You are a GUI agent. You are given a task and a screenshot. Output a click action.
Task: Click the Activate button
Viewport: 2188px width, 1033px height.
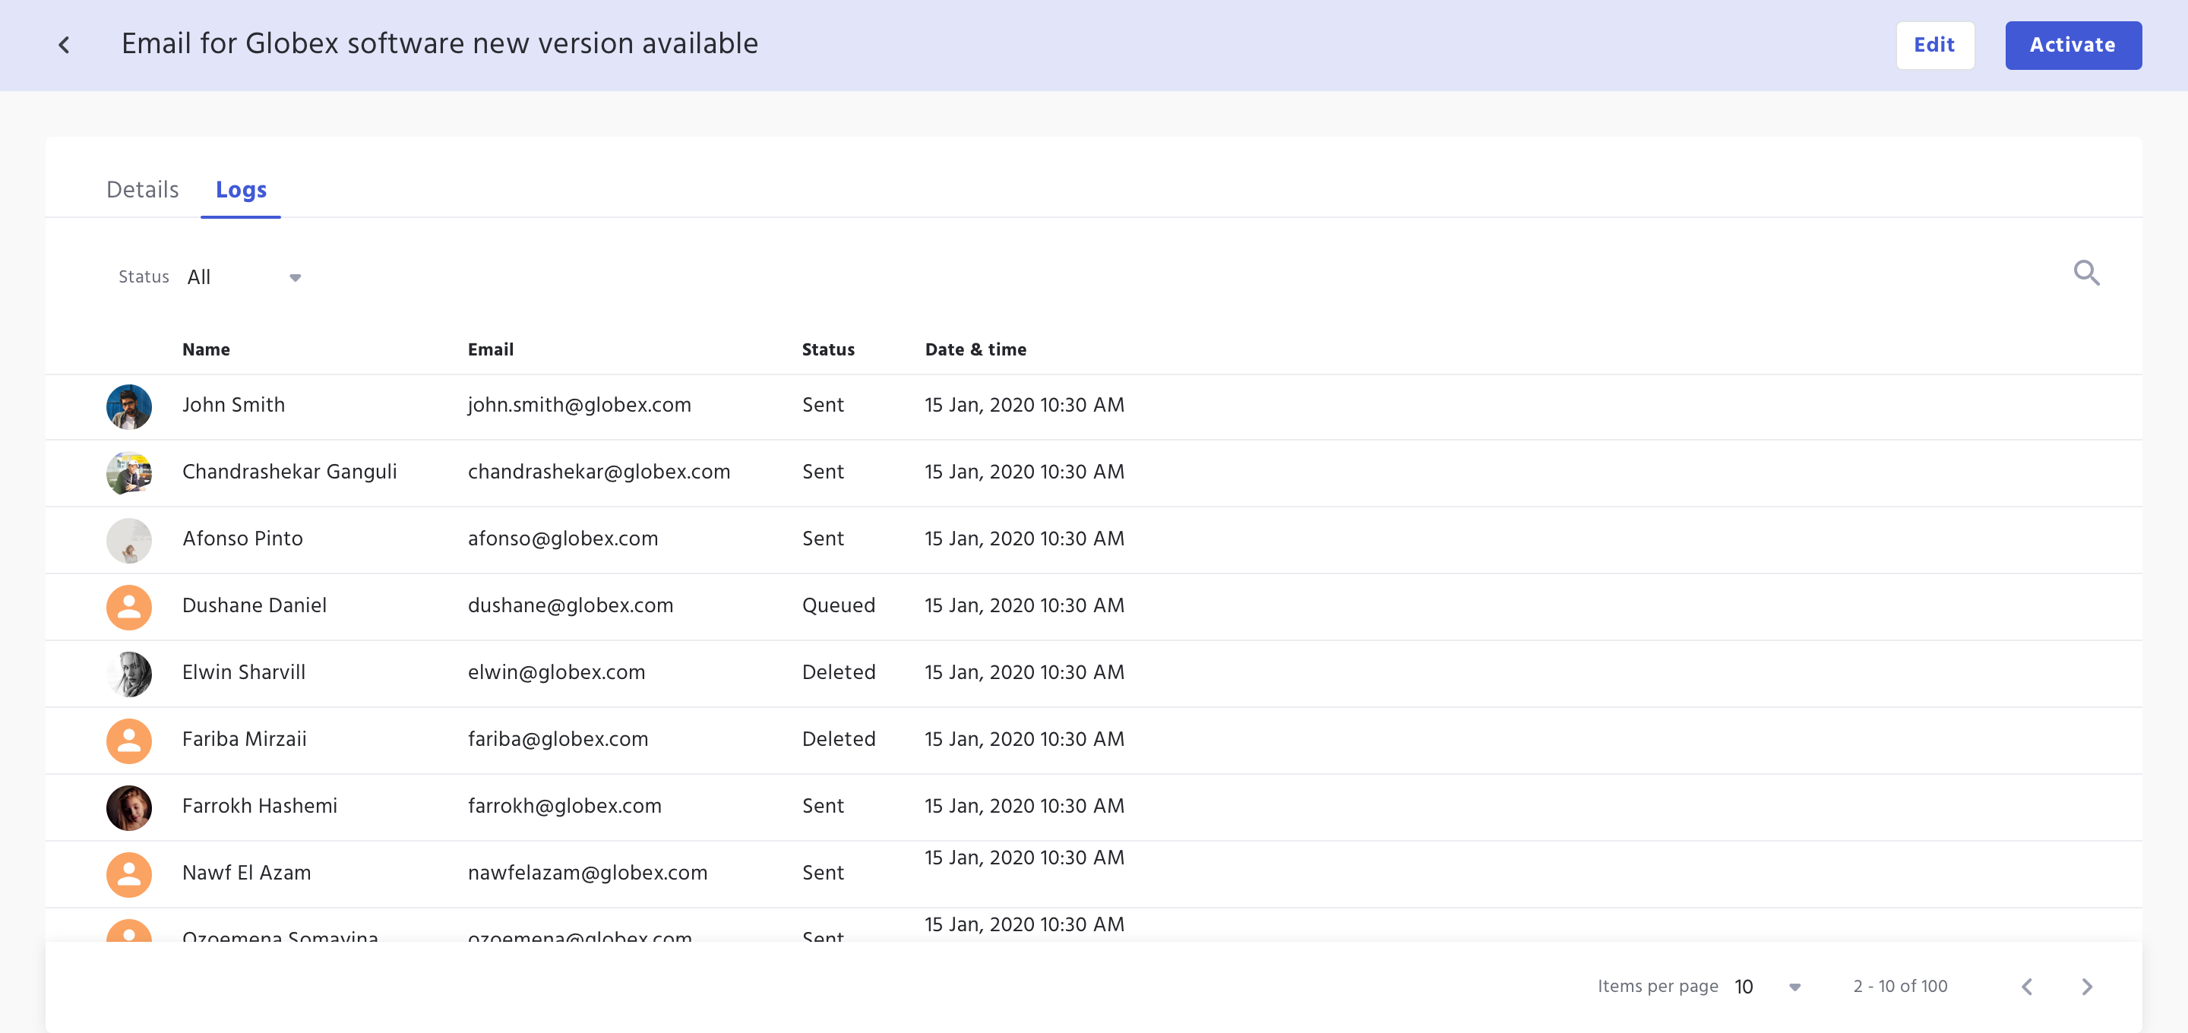(x=2073, y=45)
